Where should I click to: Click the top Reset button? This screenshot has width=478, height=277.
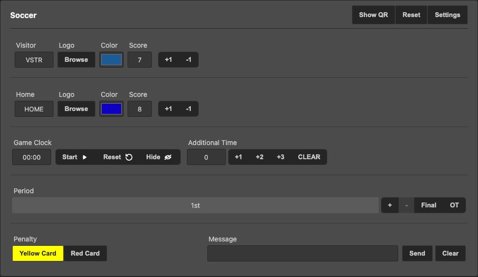pos(411,15)
